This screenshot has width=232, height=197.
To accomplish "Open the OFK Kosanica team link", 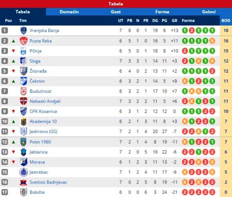I will [x=43, y=111].
